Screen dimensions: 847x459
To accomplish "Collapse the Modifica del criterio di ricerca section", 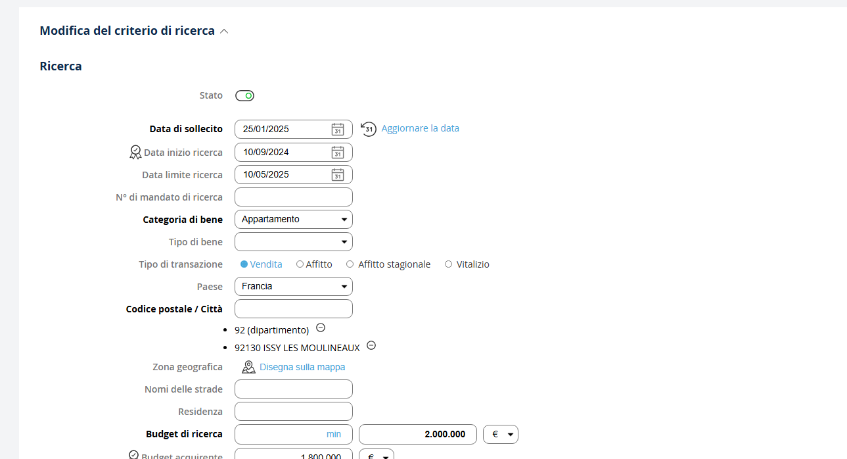I will click(224, 31).
